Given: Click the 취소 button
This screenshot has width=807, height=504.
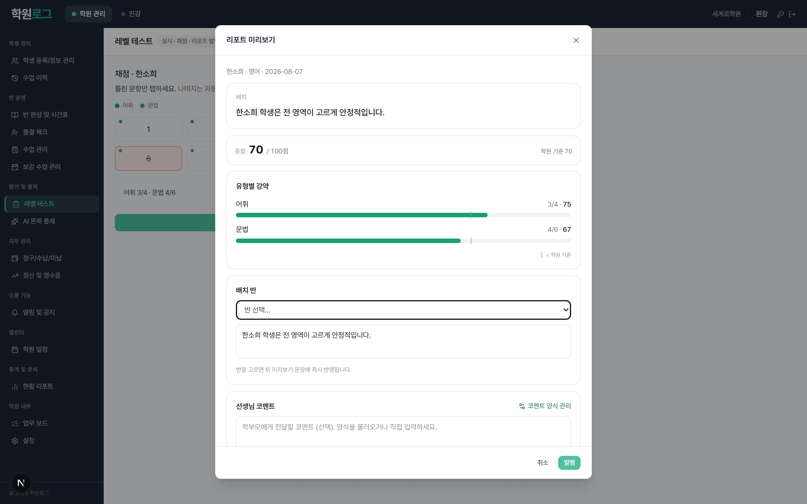Looking at the screenshot, I should tap(542, 462).
